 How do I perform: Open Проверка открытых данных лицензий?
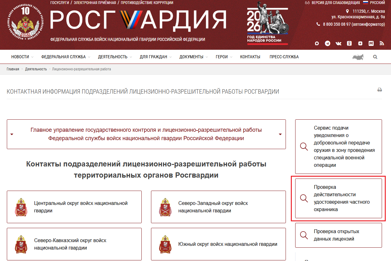[x=338, y=235]
